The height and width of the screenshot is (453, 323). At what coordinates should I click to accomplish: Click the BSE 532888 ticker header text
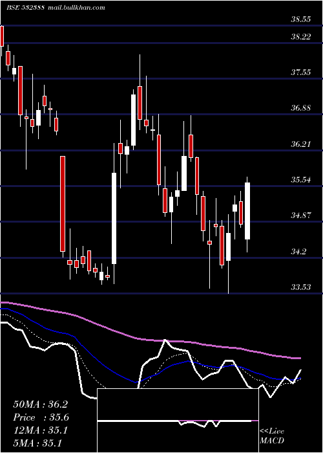[x=25, y=8]
